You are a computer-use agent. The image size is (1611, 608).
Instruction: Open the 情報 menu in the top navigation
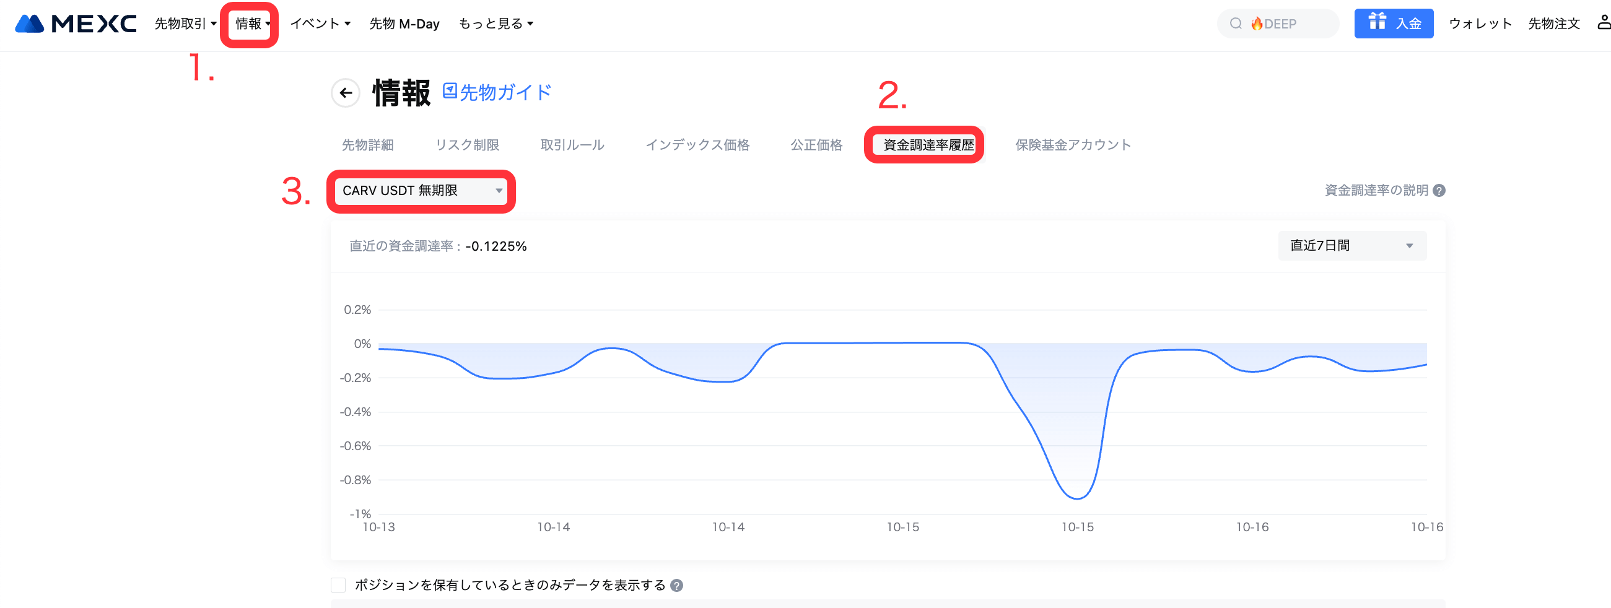[252, 24]
